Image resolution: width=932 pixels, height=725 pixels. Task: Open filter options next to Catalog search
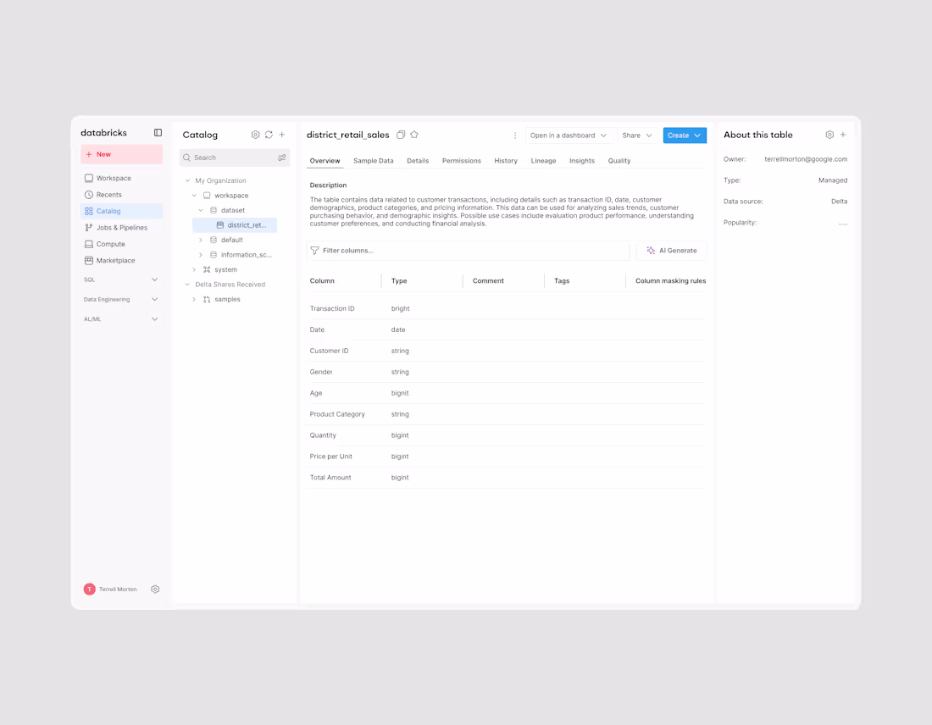[x=282, y=157]
